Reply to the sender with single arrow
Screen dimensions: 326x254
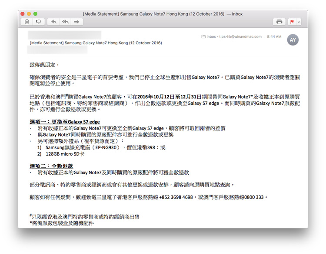(x=54, y=22)
